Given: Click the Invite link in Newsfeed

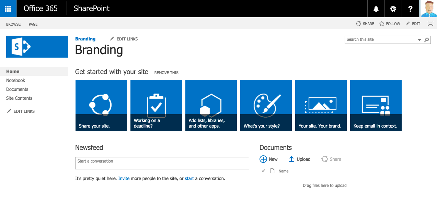Looking at the screenshot, I should pyautogui.click(x=124, y=178).
